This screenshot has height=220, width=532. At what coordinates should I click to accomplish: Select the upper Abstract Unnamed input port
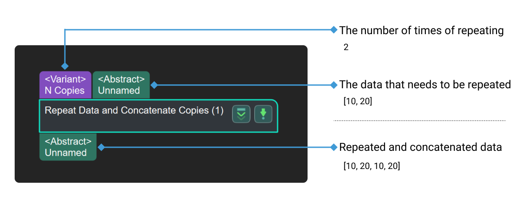click(x=121, y=85)
